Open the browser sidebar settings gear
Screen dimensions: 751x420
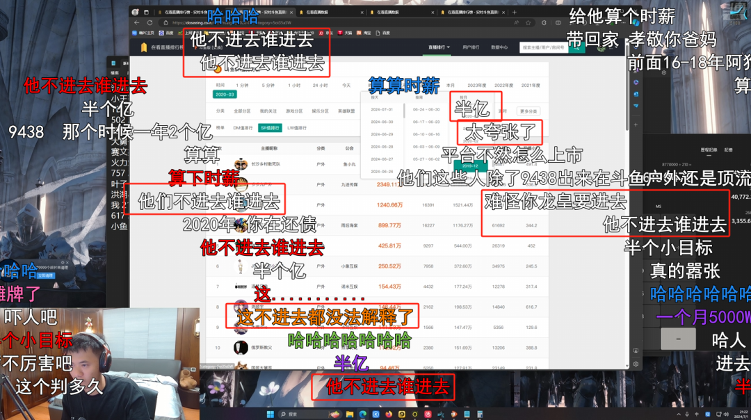636,364
